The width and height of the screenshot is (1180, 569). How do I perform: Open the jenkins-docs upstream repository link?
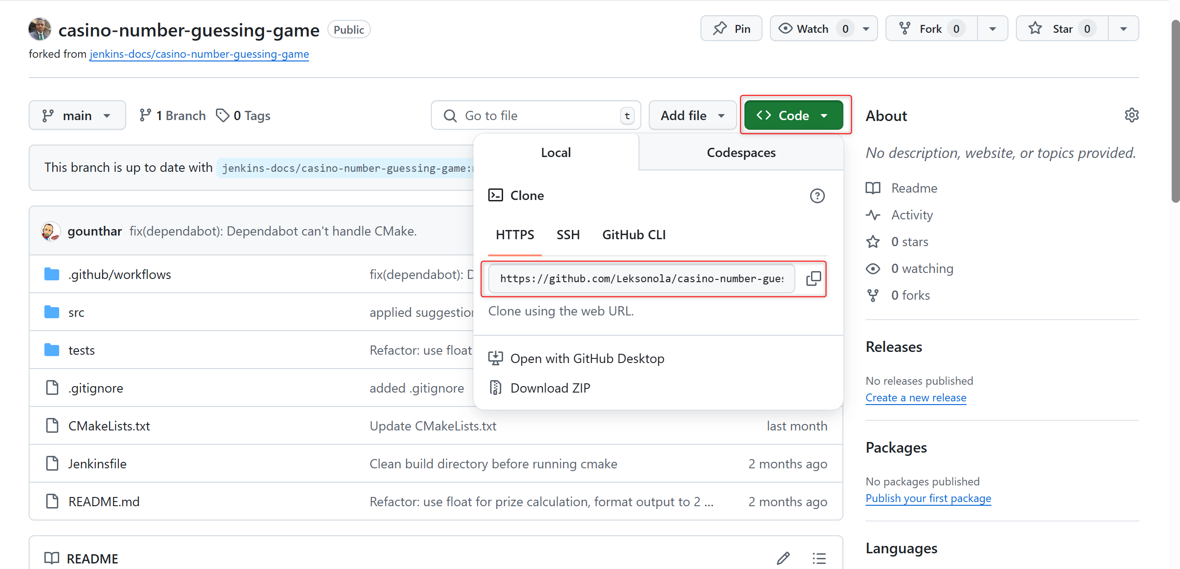tap(199, 54)
